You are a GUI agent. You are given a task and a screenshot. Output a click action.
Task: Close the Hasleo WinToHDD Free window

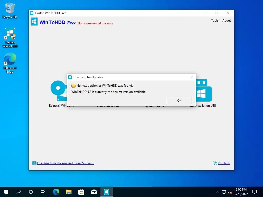[228, 13]
